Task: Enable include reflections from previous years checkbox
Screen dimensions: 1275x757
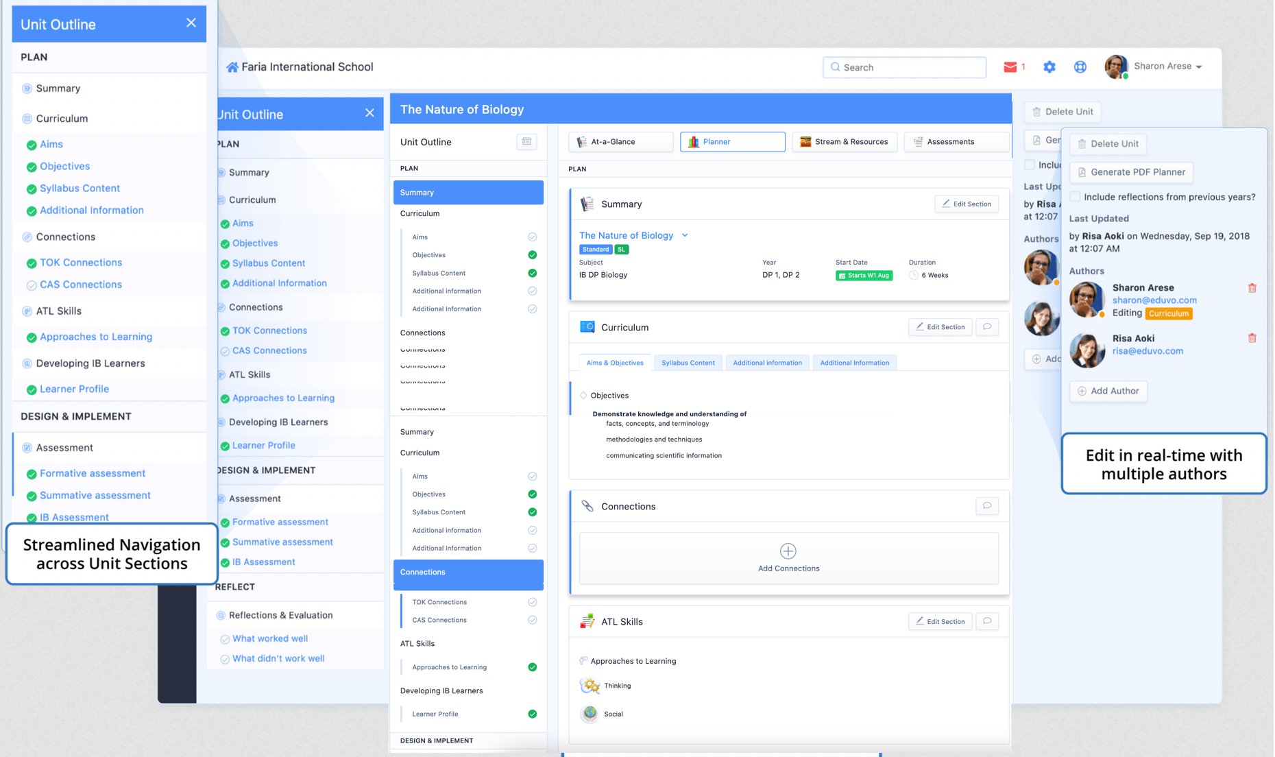Action: 1075,197
